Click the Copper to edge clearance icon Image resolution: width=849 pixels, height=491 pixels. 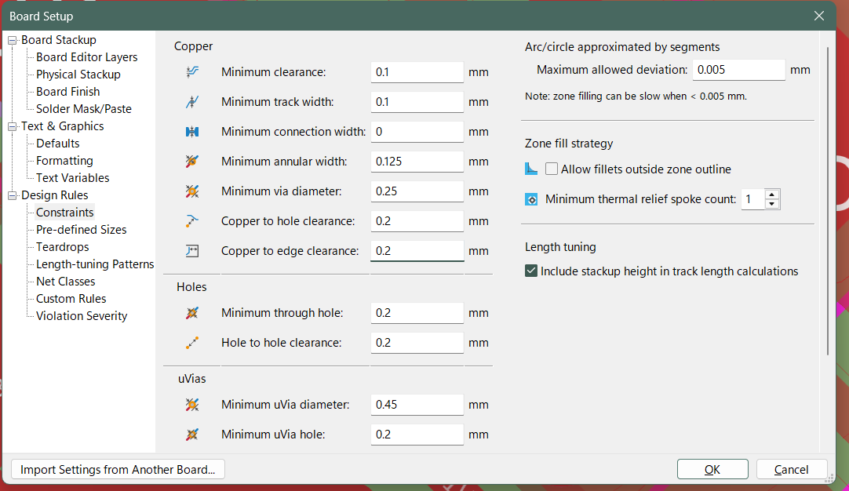click(192, 251)
